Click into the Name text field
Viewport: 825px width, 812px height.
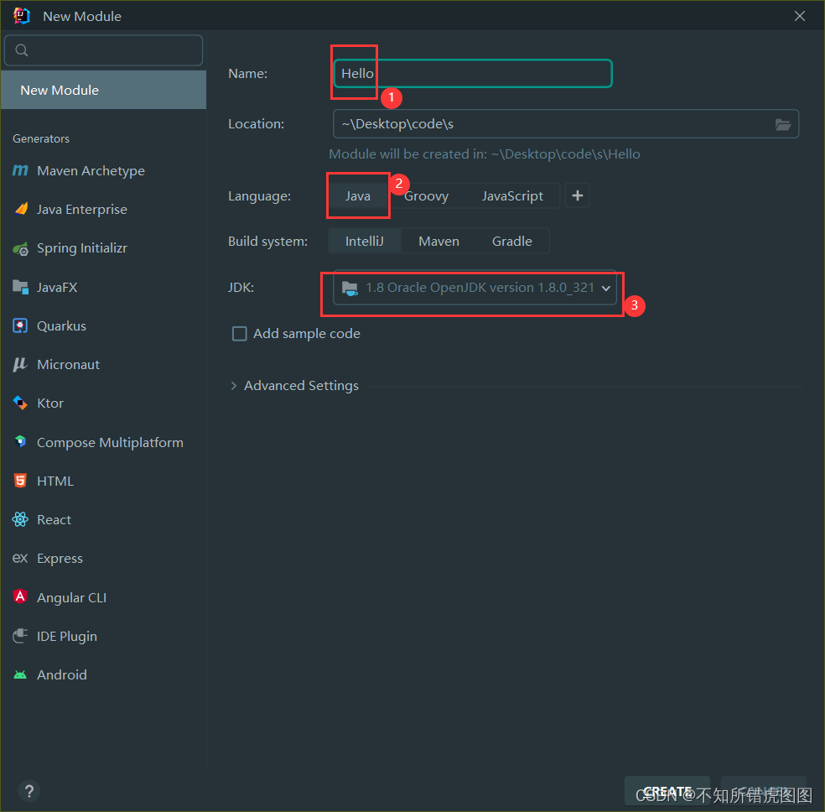473,74
